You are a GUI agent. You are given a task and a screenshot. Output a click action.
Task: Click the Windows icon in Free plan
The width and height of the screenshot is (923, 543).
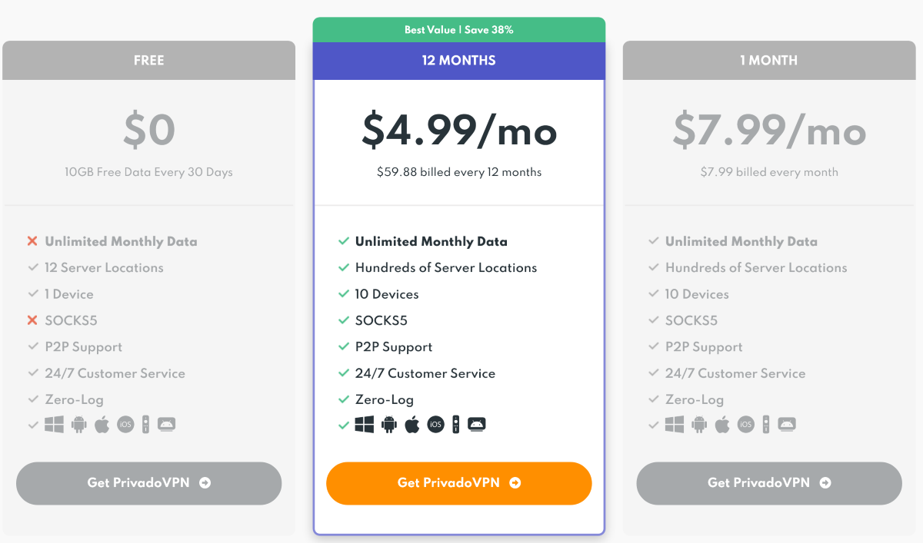coord(55,424)
